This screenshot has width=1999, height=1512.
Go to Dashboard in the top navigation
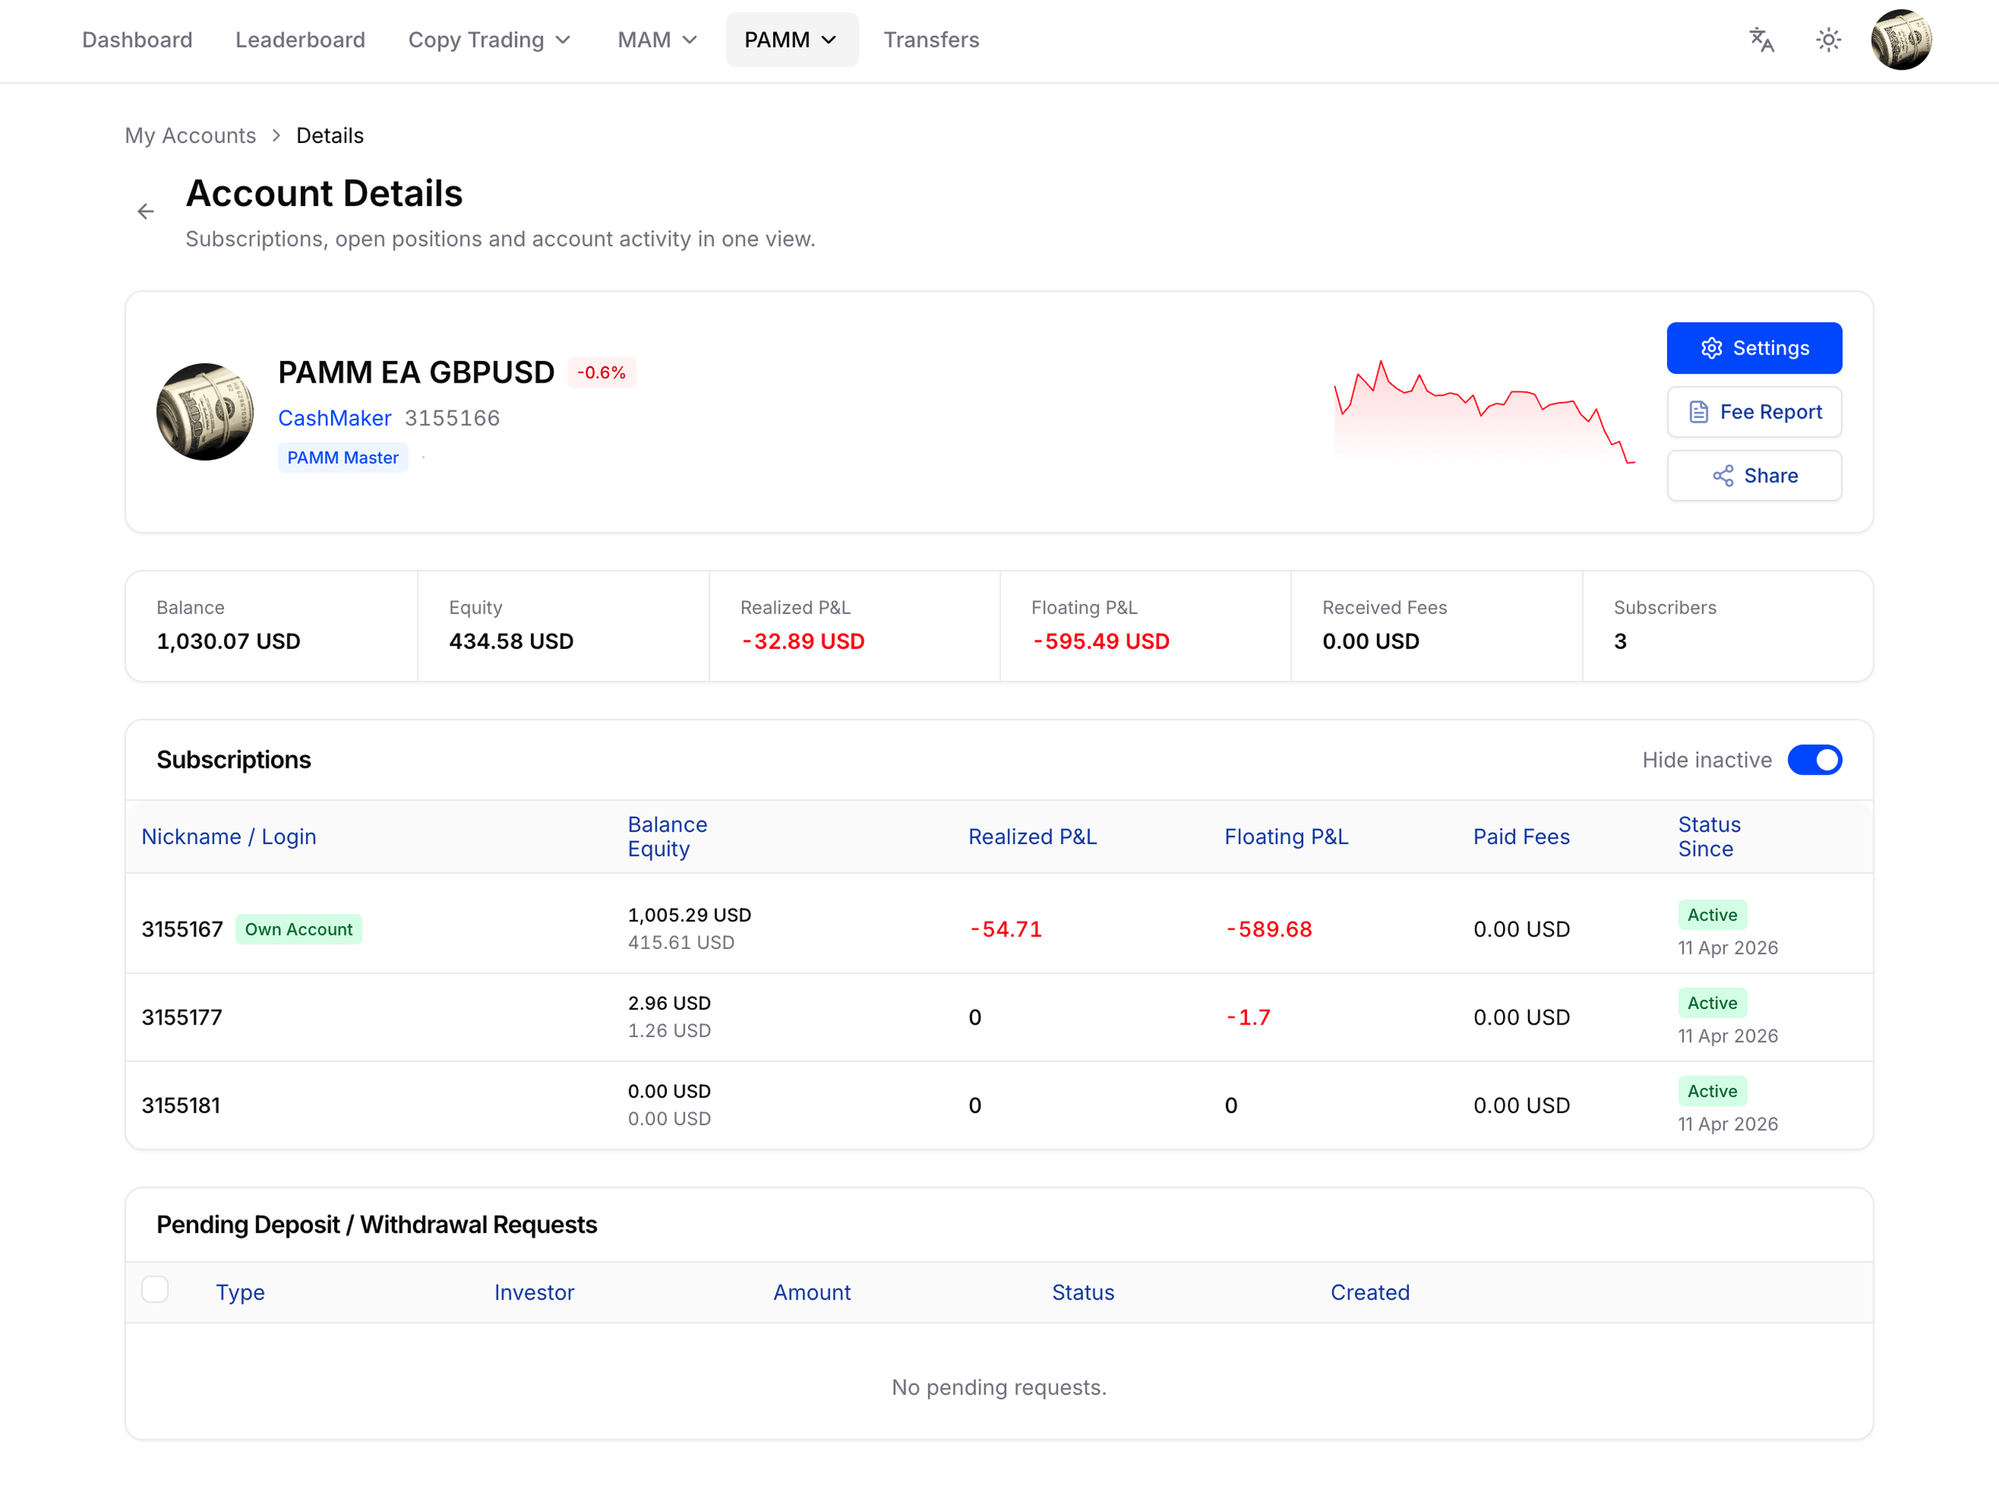tap(137, 40)
